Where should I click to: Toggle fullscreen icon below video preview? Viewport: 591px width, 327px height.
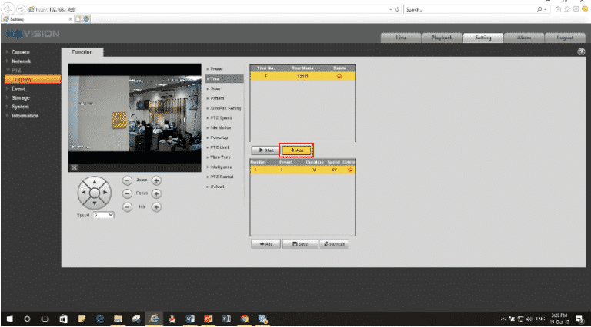(x=75, y=166)
